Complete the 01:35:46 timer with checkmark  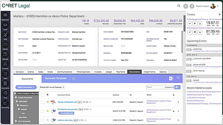190,32
